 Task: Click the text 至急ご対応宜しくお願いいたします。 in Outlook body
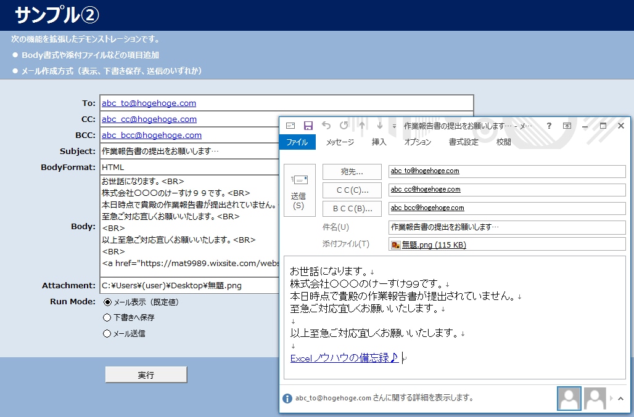point(364,309)
